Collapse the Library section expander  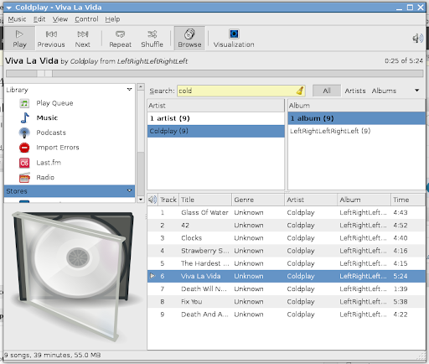129,90
